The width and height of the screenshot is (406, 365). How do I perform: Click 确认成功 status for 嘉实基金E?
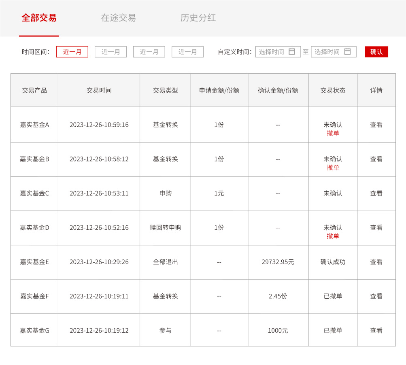(x=333, y=262)
